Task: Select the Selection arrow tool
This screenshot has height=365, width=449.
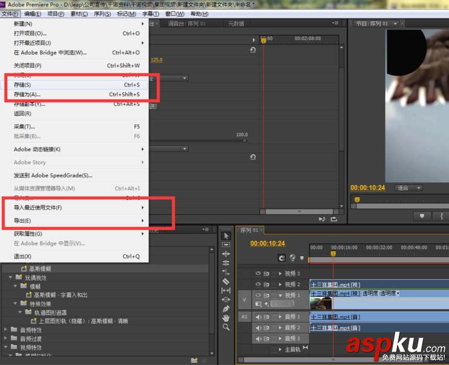Action: pyautogui.click(x=226, y=236)
